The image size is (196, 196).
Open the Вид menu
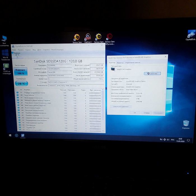[x=34, y=50]
